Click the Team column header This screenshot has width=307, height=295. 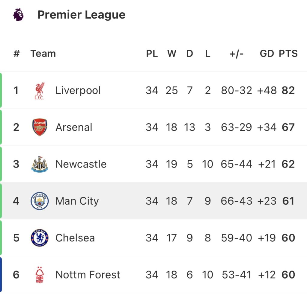(x=43, y=54)
